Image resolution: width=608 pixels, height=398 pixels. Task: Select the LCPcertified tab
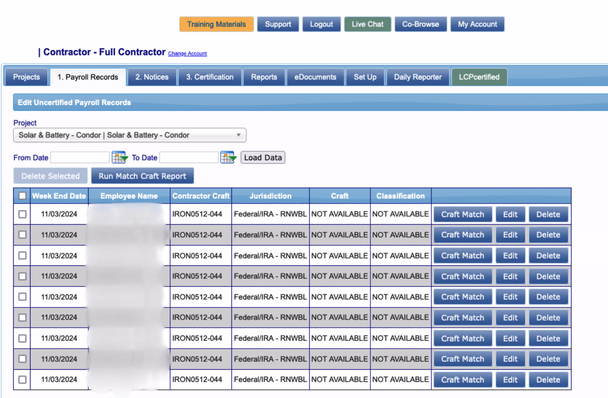[x=479, y=77]
